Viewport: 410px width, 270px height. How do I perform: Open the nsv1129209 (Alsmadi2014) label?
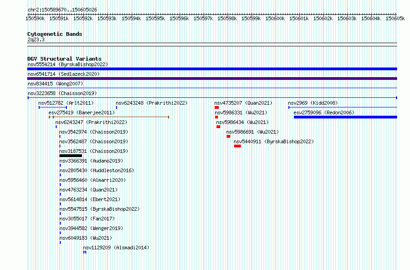[x=116, y=247]
